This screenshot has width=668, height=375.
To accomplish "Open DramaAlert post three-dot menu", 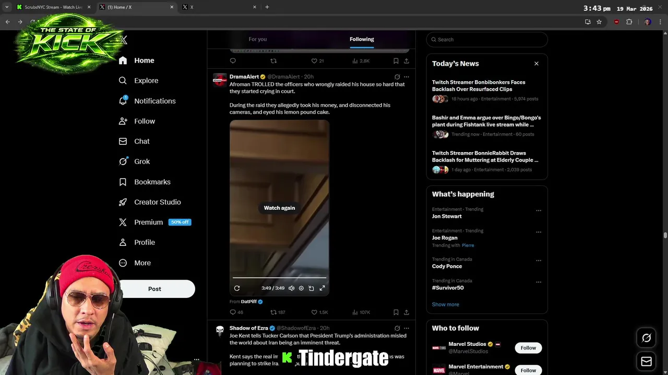I will tap(407, 77).
